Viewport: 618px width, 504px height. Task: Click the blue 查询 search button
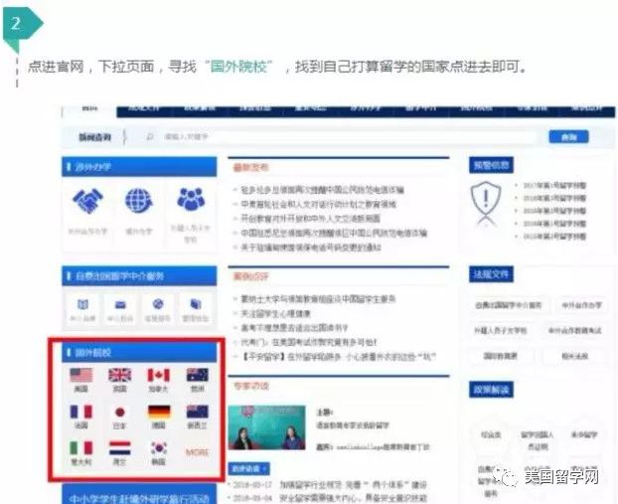pyautogui.click(x=568, y=137)
